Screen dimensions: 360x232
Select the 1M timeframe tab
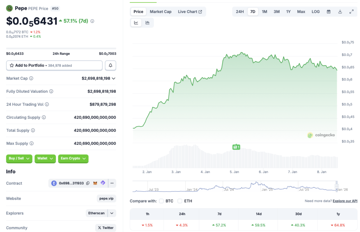coord(264,11)
